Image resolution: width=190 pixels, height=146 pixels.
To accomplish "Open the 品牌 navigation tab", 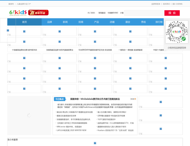I will click(49, 22).
